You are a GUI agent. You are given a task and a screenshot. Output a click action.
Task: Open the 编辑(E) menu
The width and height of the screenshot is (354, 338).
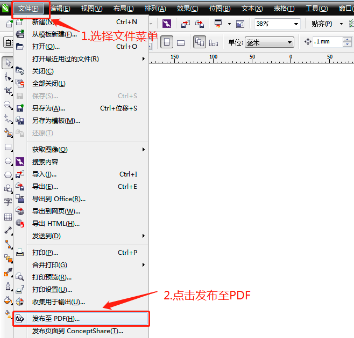pyautogui.click(x=60, y=9)
